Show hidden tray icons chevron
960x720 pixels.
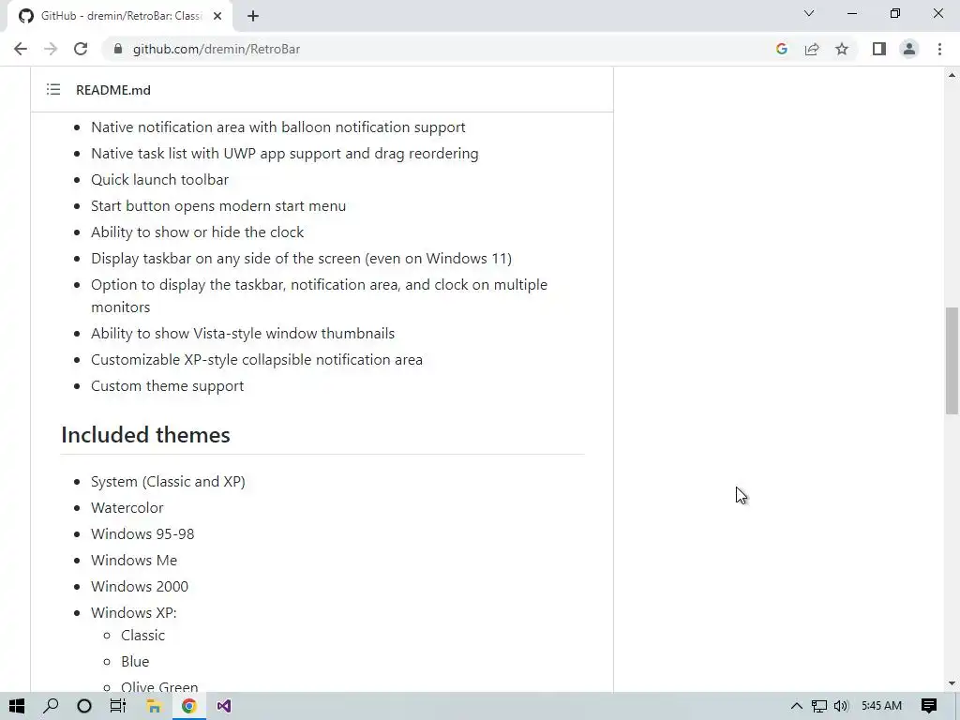[x=796, y=706]
